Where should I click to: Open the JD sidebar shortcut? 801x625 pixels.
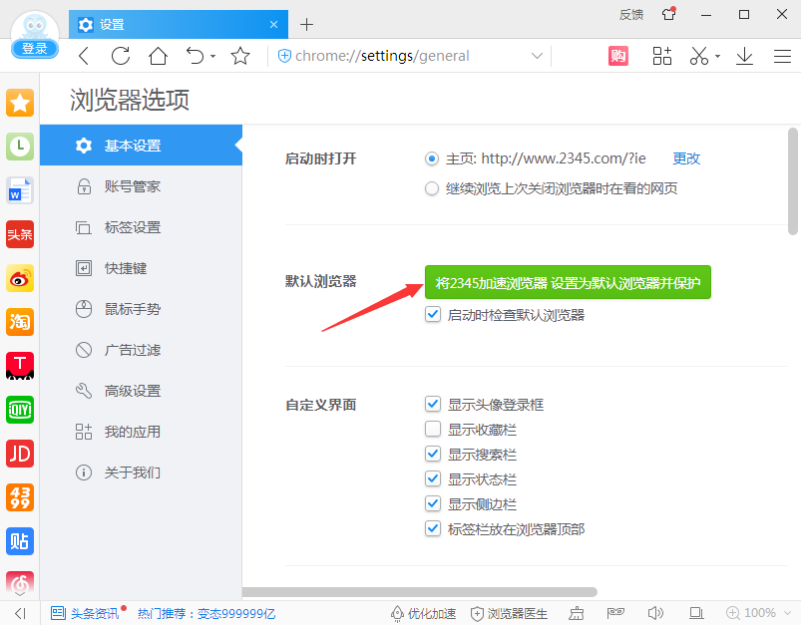(20, 454)
